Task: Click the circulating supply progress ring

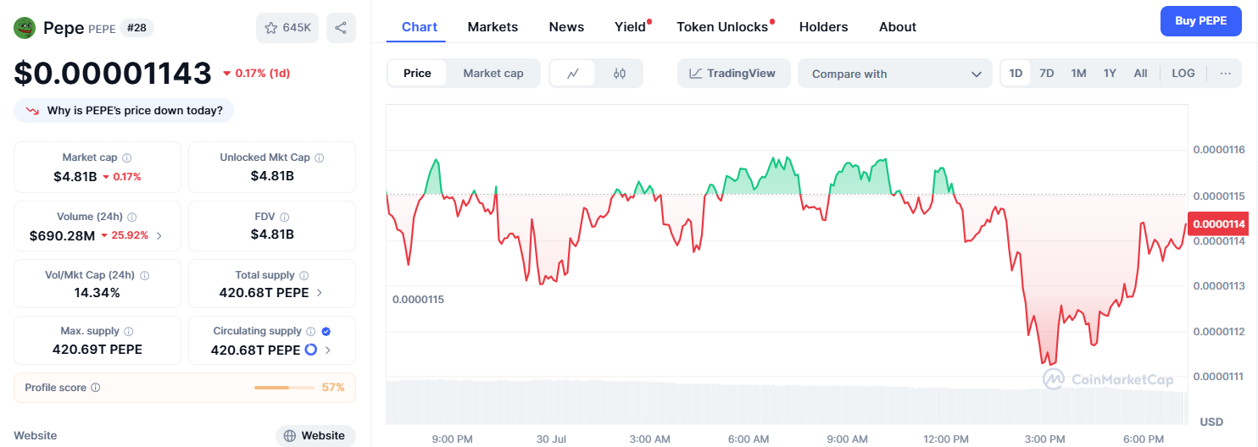Action: (310, 350)
